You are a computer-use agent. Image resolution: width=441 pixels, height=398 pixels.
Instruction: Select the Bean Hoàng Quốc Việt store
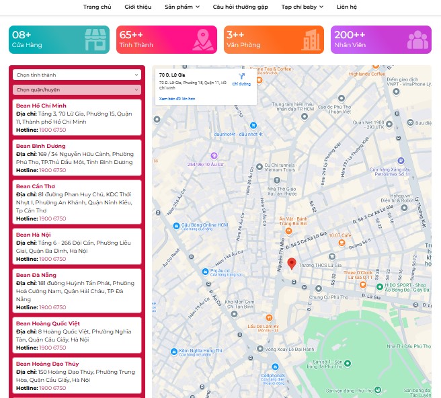coord(77,335)
